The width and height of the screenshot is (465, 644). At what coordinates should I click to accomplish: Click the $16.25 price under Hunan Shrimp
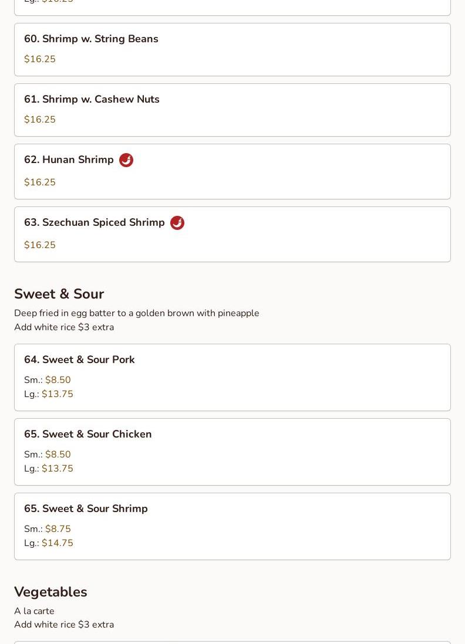click(40, 182)
